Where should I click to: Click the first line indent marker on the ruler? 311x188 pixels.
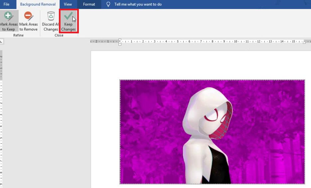120,40
